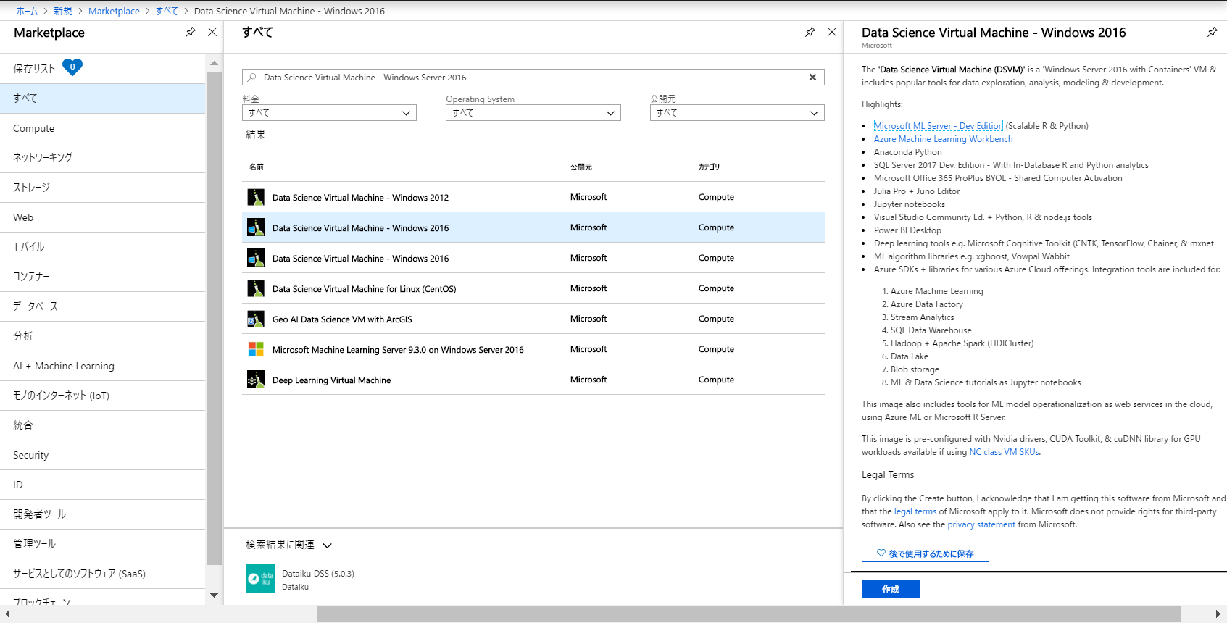1227x623 pixels.
Task: Open the Microsoft ML Server - Dev Edition link
Action: point(939,126)
